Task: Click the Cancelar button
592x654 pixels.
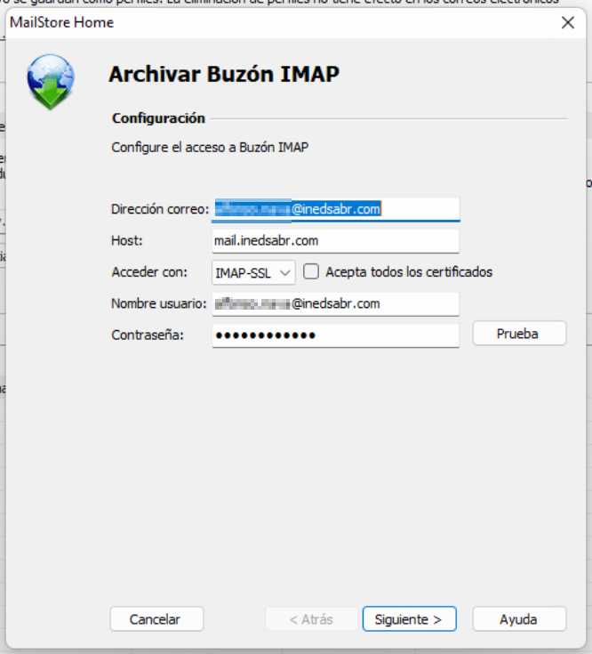Action: [x=156, y=619]
